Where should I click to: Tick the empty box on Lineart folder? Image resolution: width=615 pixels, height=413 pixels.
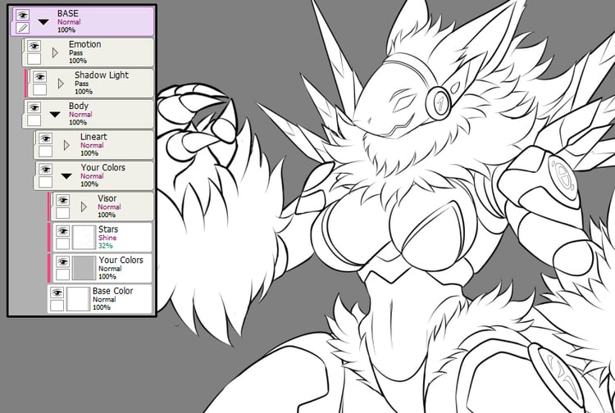pyautogui.click(x=45, y=151)
